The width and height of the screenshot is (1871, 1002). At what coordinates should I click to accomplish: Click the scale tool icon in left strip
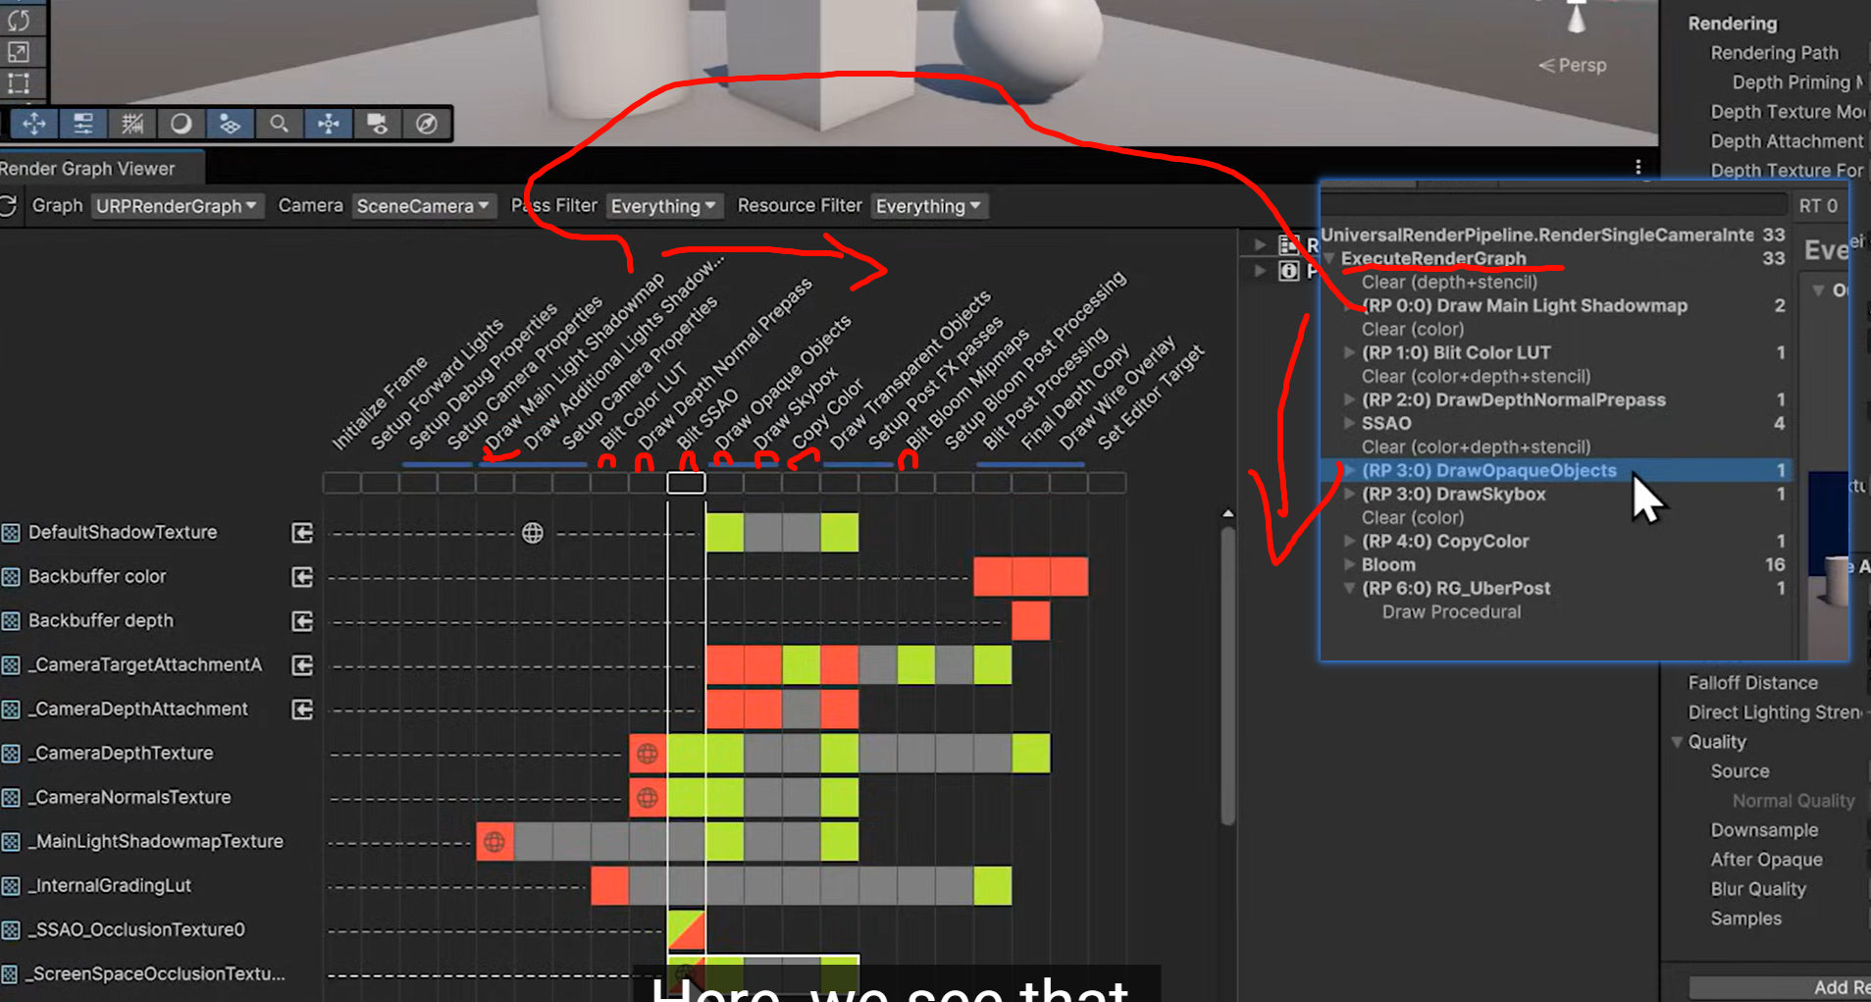[19, 52]
